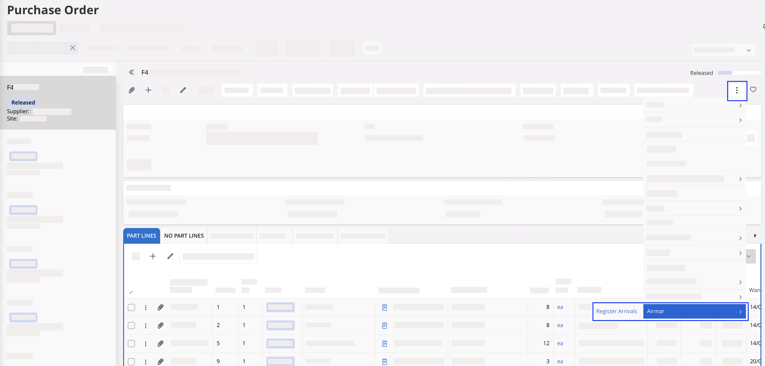This screenshot has height=366, width=765.
Task: Add a new part line with plus icon
Action: click(153, 256)
